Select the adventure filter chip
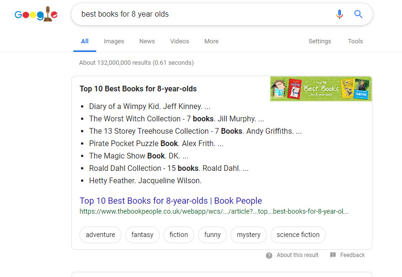This screenshot has width=402, height=277. point(100,235)
